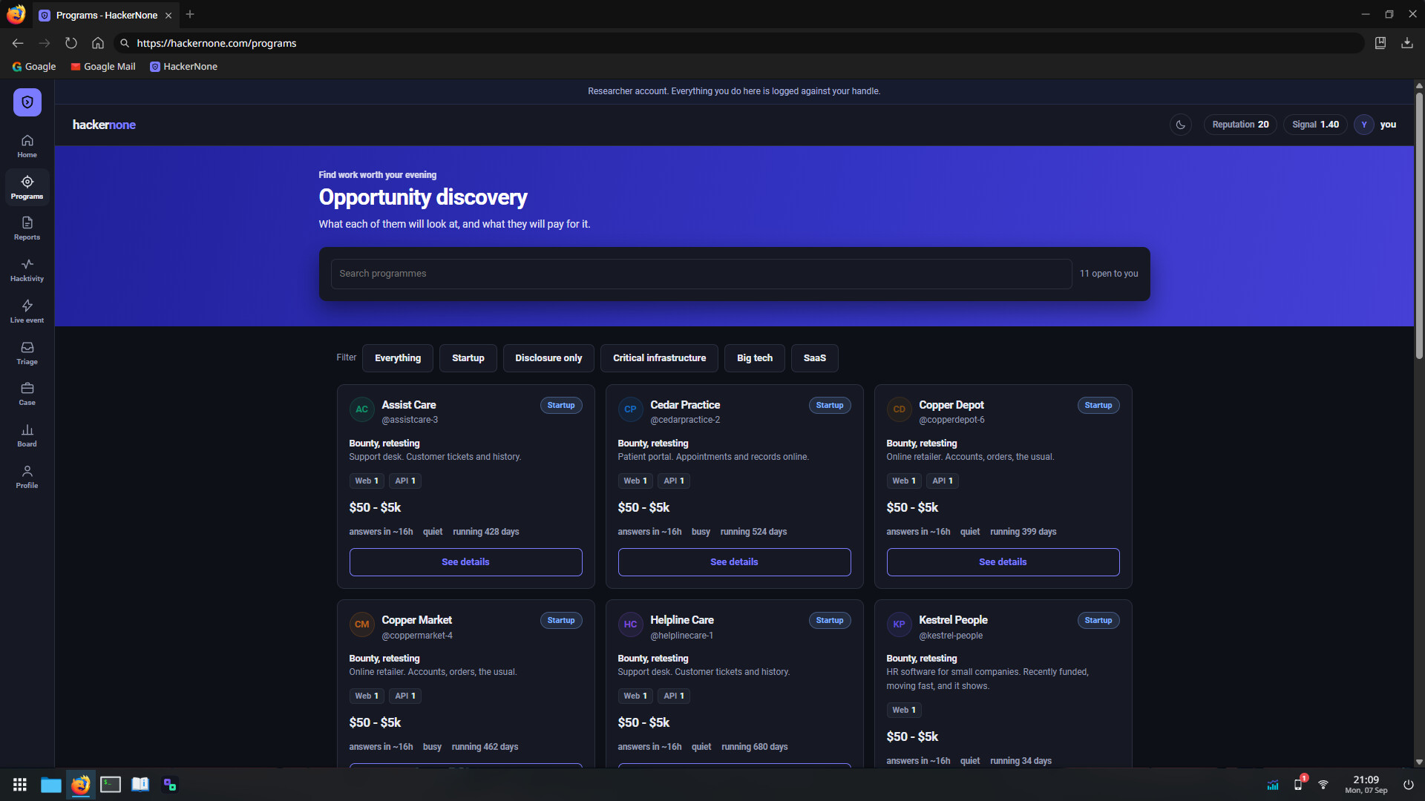Image resolution: width=1425 pixels, height=801 pixels.
Task: See details for Cedar Practice
Action: 734,562
